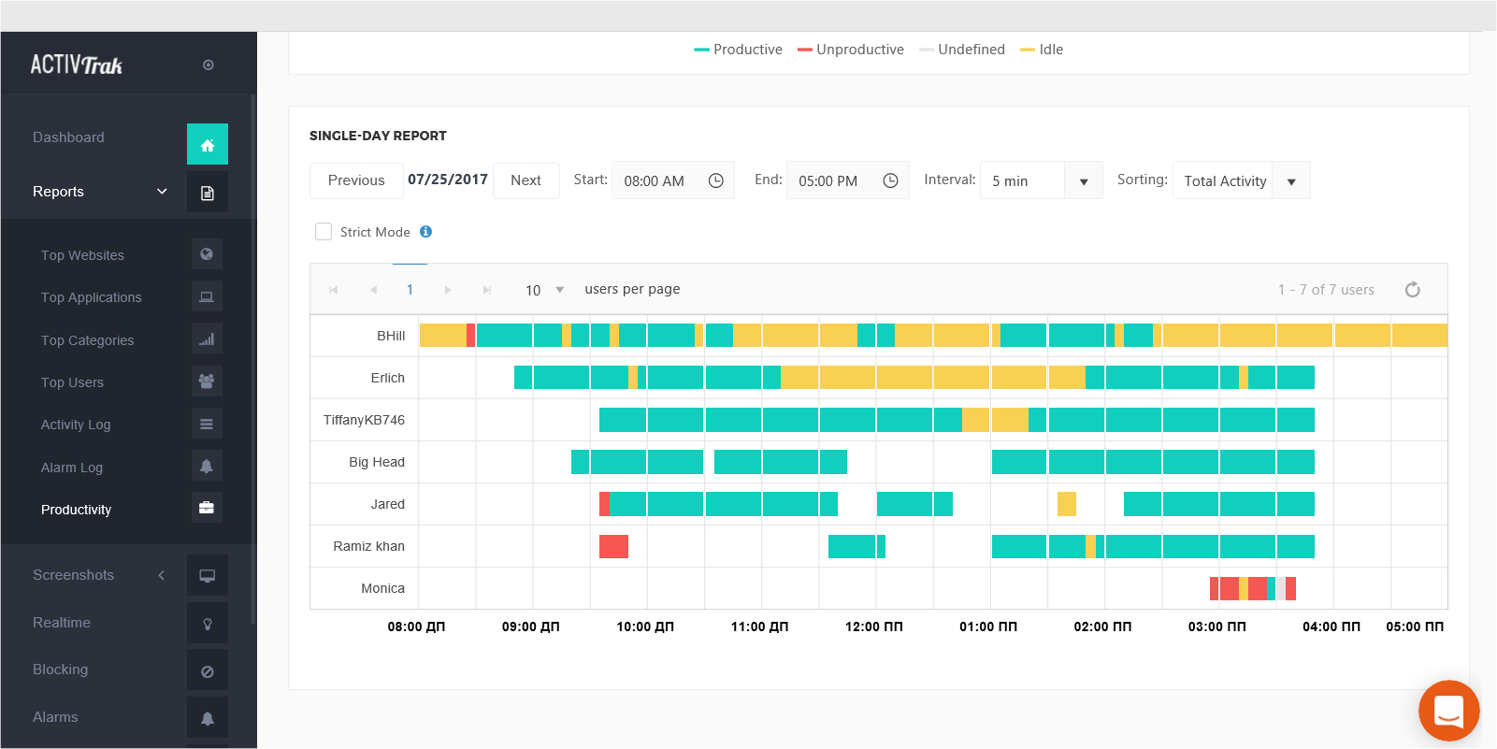Open the orange chat support bubble

[x=1448, y=711]
